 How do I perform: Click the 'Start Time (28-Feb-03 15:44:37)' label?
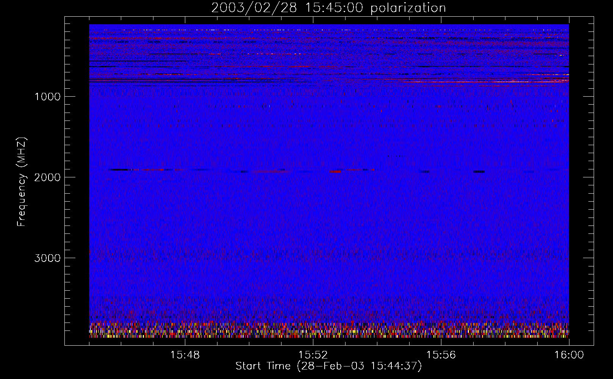[328, 366]
